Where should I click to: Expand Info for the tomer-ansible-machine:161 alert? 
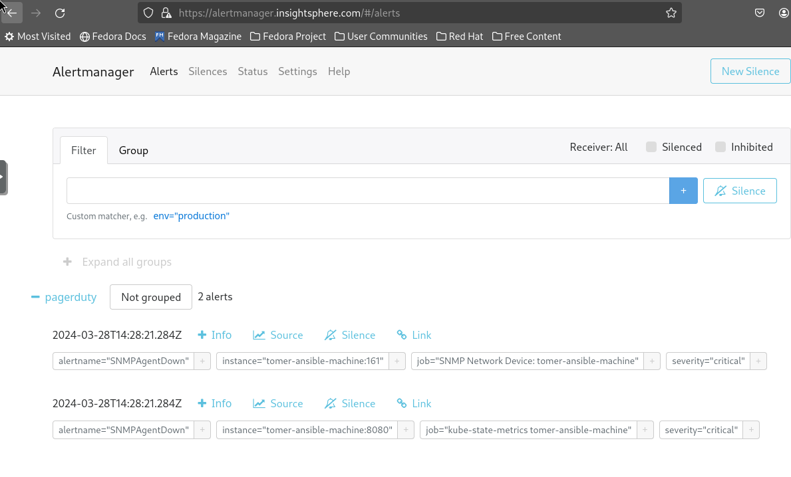click(215, 335)
